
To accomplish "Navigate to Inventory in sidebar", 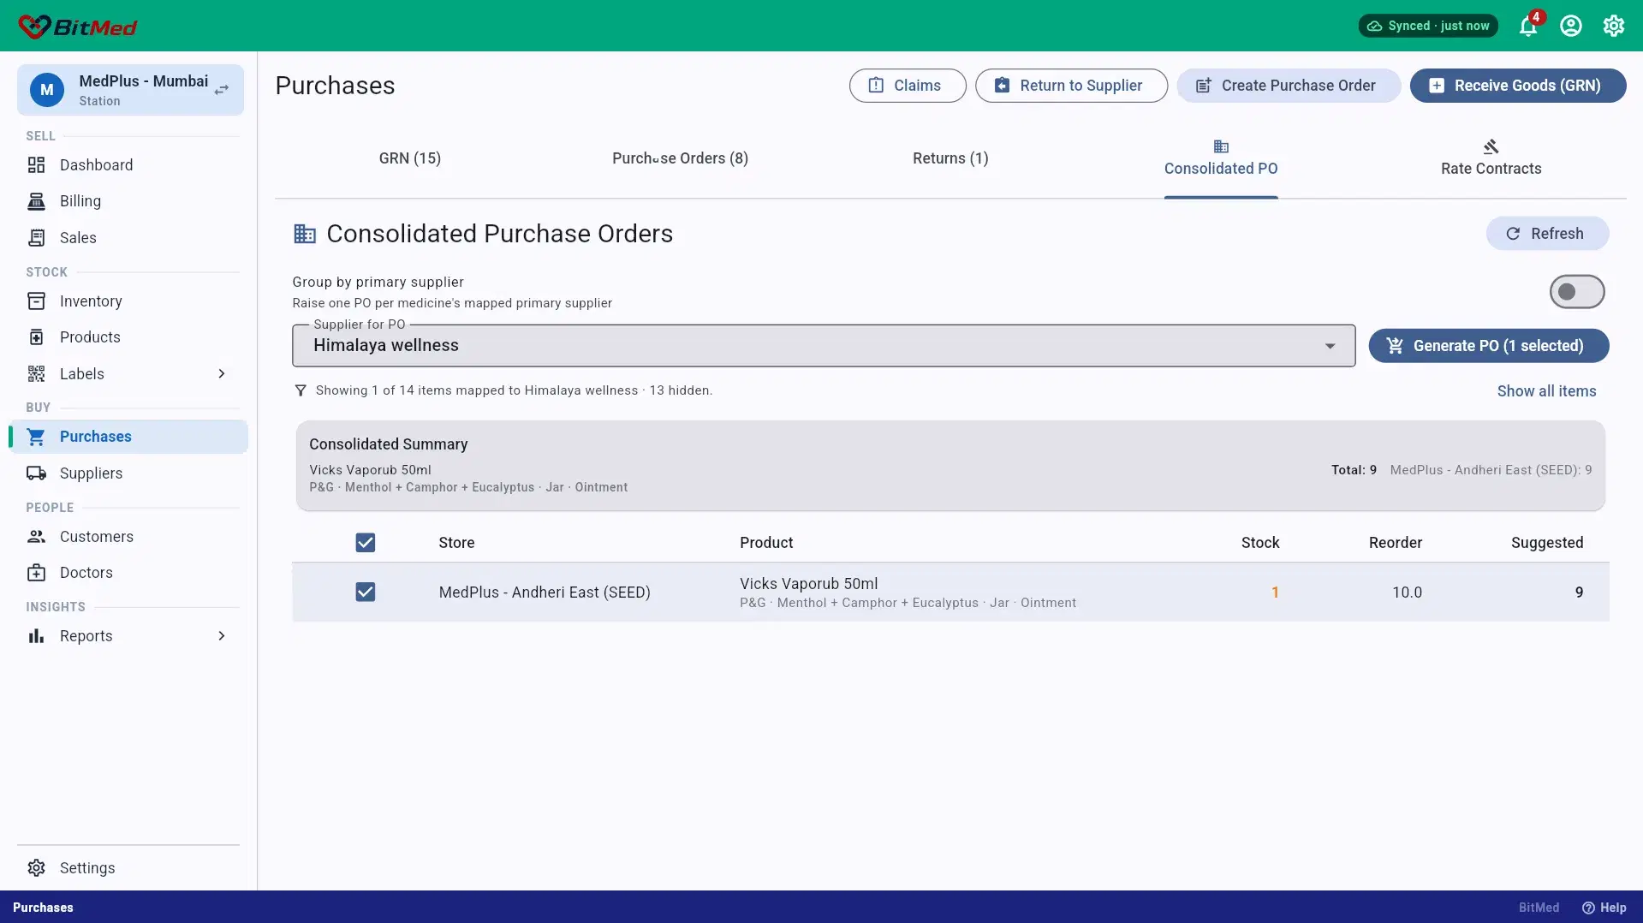I will coord(130,301).
